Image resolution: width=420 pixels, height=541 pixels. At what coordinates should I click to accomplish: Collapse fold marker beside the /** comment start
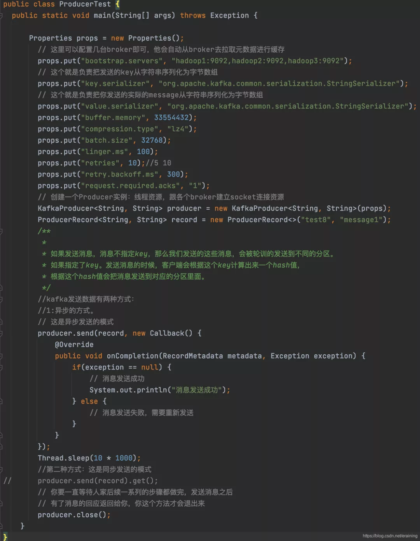coord(1,232)
